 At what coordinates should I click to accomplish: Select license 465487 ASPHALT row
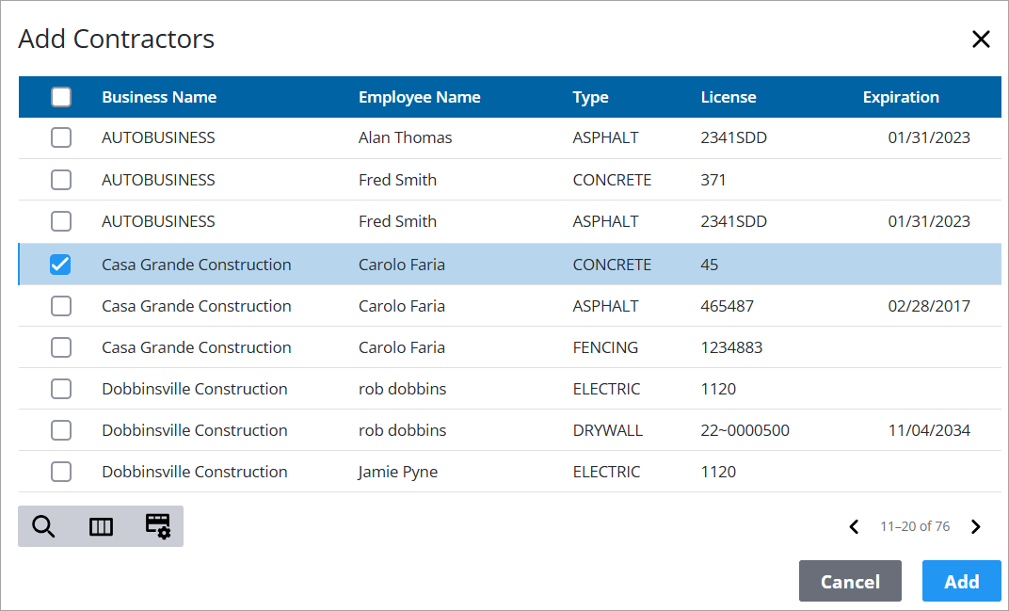pyautogui.click(x=61, y=306)
